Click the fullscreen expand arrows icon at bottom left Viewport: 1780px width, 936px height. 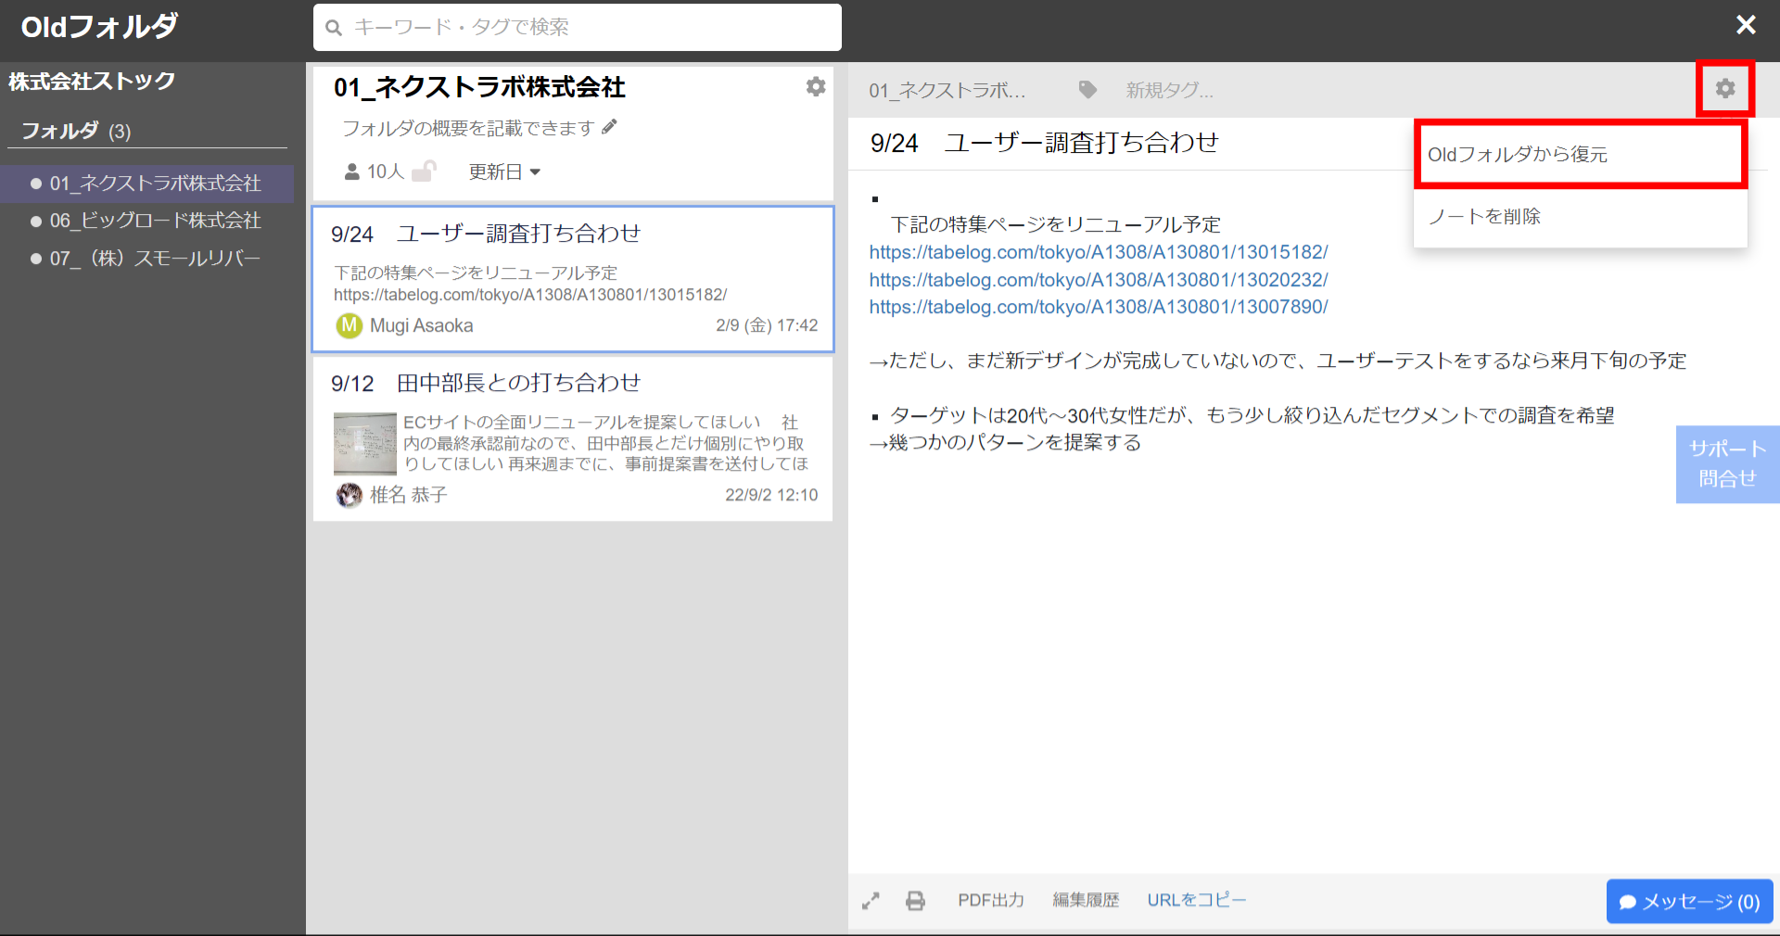[871, 900]
